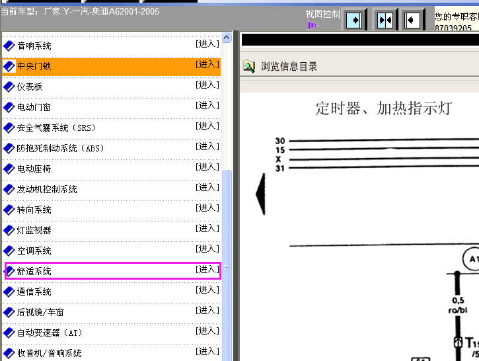Click the book icon beside 通信系统

coord(9,292)
